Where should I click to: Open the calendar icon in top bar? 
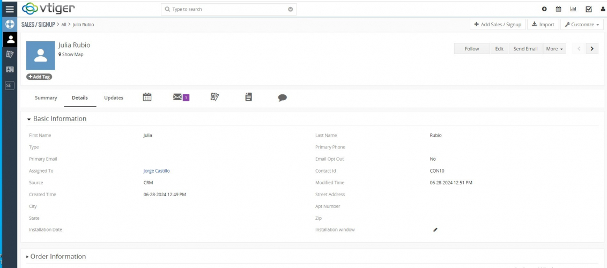tap(559, 9)
